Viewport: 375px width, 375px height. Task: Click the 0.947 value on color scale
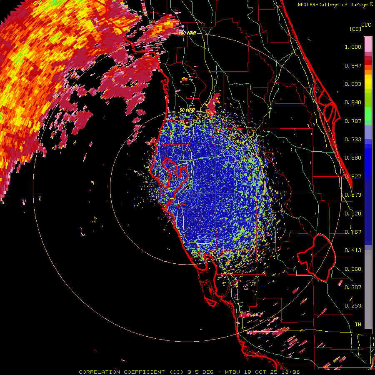pyautogui.click(x=353, y=65)
